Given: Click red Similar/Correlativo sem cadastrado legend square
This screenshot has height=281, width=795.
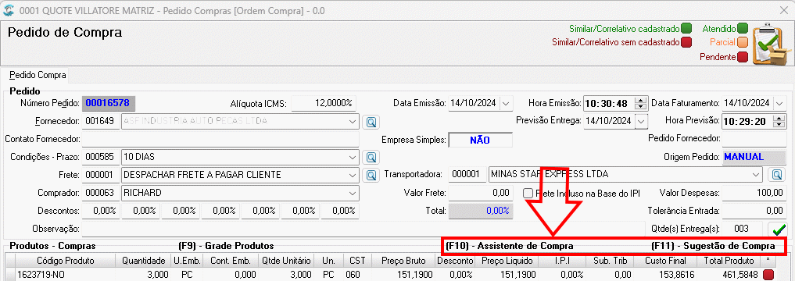Looking at the screenshot, I should tap(686, 42).
